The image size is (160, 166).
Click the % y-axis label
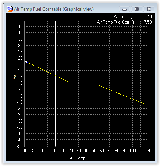(x=14, y=77)
